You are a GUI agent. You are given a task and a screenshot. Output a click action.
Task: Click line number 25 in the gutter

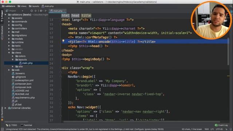tap(51, 68)
